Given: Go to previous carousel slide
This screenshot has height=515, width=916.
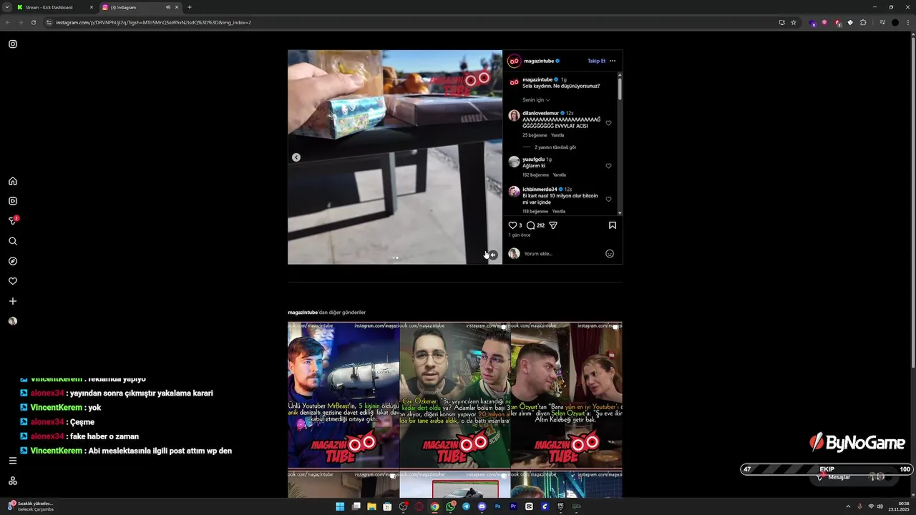Looking at the screenshot, I should (x=296, y=157).
